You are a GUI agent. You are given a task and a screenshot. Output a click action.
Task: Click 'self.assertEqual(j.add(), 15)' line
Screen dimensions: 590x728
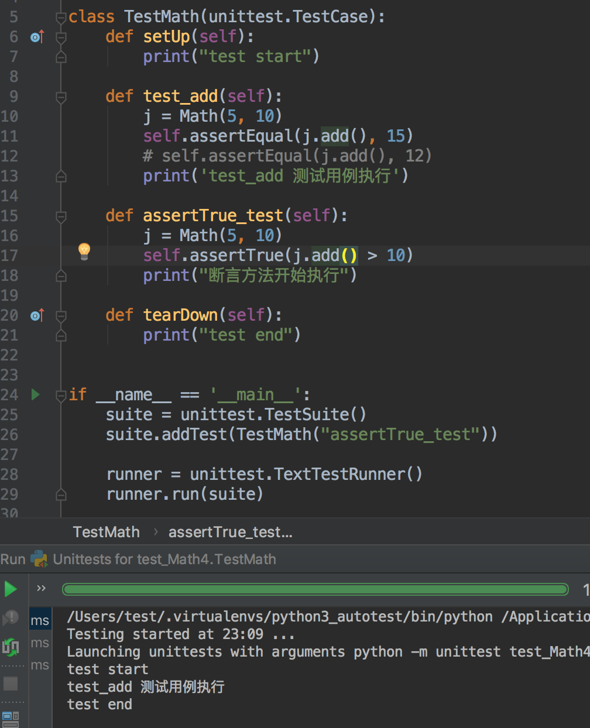pos(279,136)
